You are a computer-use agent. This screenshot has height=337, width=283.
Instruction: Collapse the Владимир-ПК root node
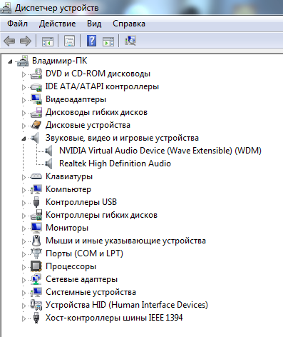[10, 62]
